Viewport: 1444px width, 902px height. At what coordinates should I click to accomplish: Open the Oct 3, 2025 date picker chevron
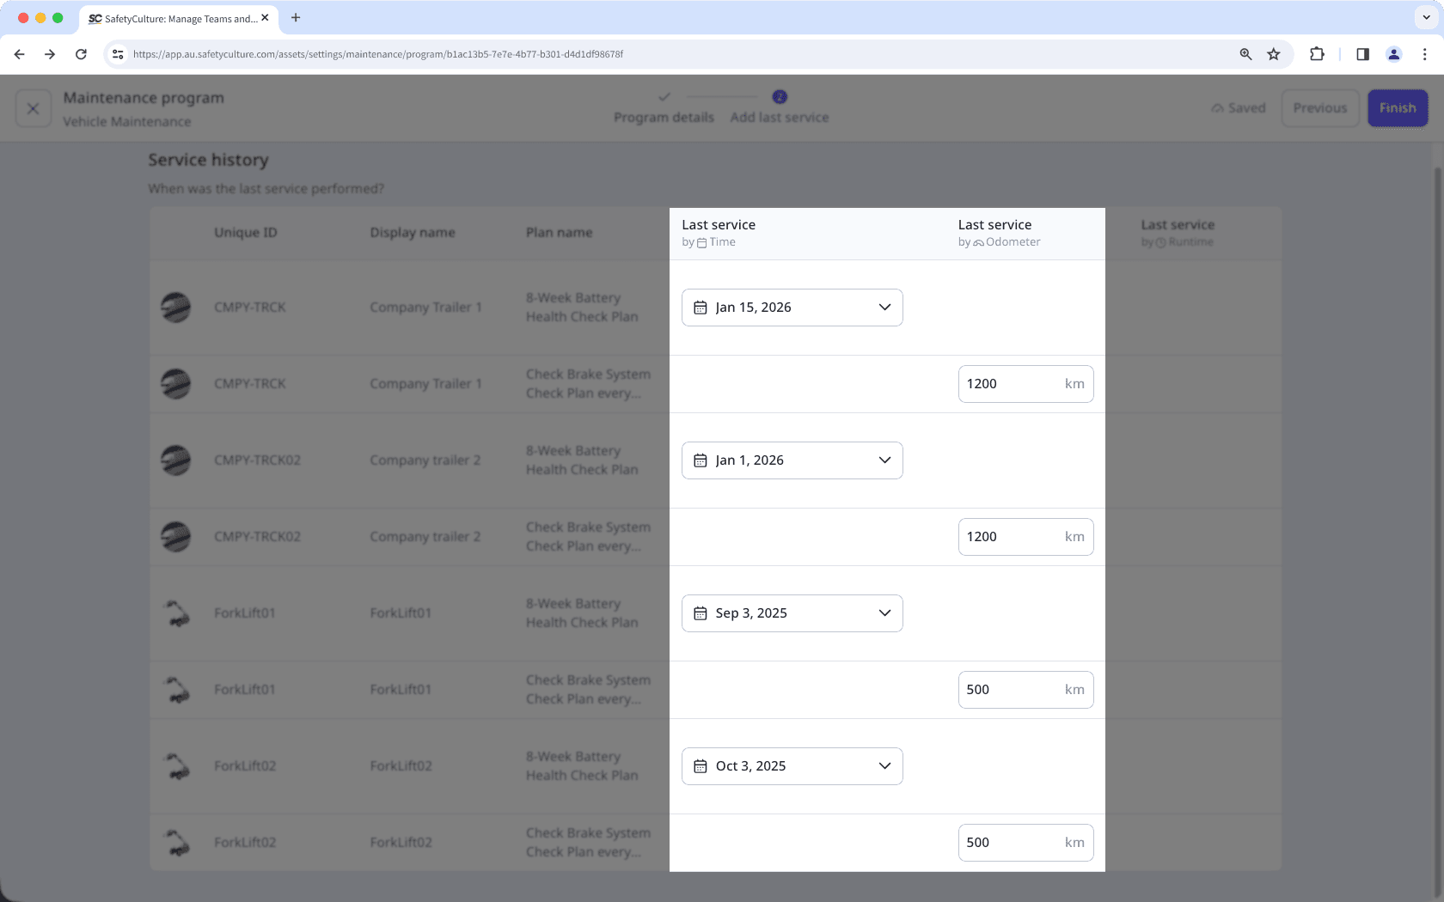[x=884, y=765]
